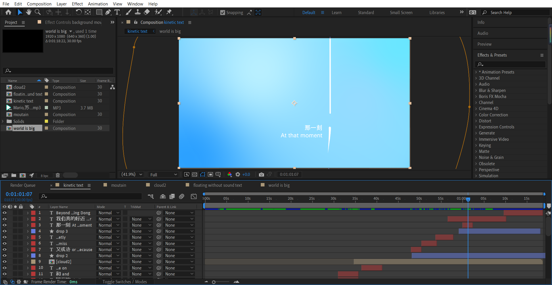Click the timeline zoom slider handle

pos(214,282)
